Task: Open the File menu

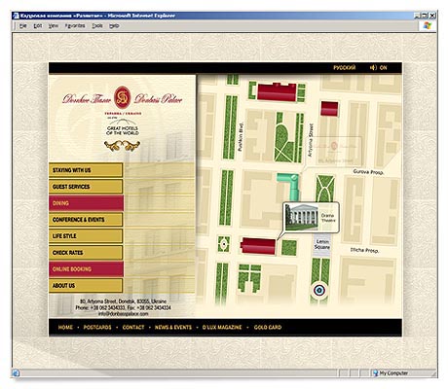Action: (22, 25)
